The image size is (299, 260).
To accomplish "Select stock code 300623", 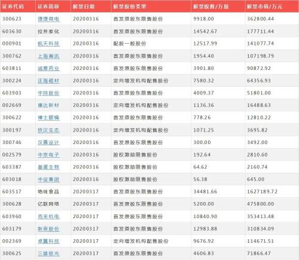I will (12, 19).
